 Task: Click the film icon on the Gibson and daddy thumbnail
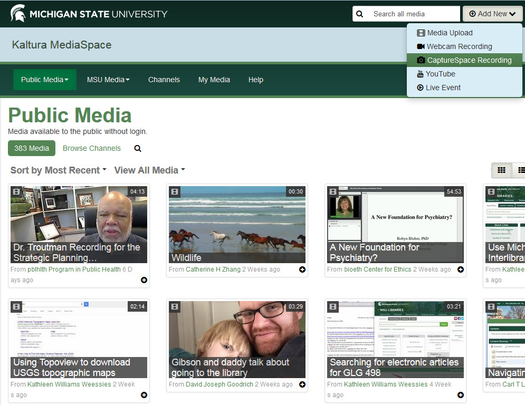(175, 306)
